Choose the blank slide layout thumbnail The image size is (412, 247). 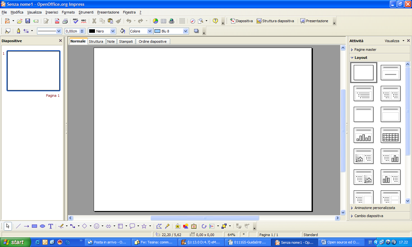coord(363,72)
